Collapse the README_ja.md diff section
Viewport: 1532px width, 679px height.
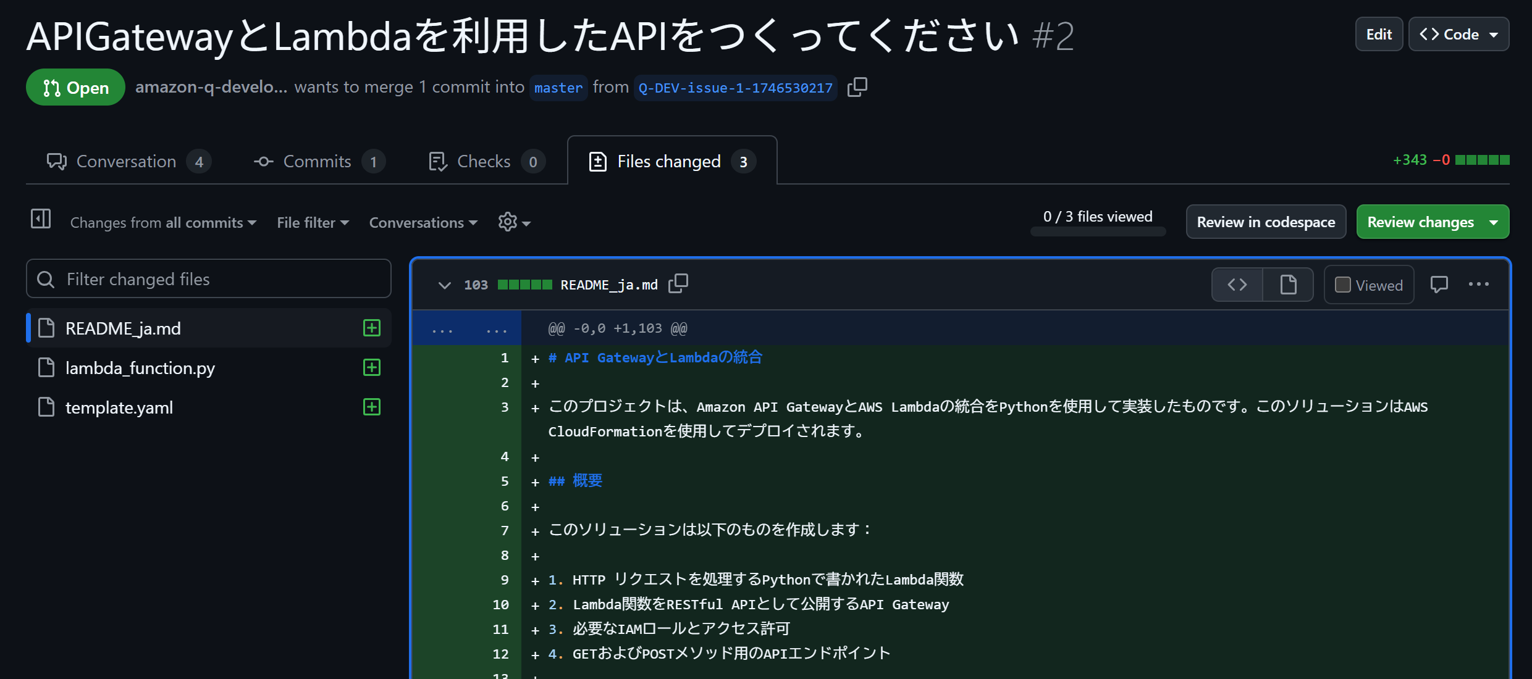pos(444,285)
